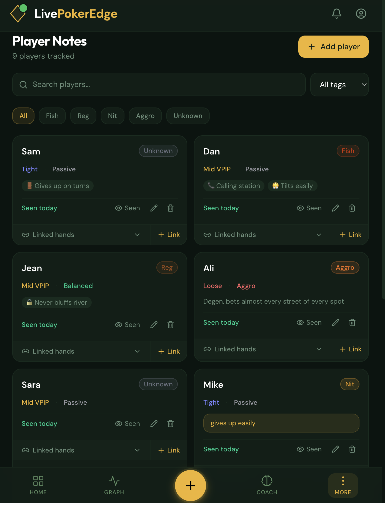Edit Jean's player note
The width and height of the screenshot is (385, 505).
pyautogui.click(x=154, y=325)
